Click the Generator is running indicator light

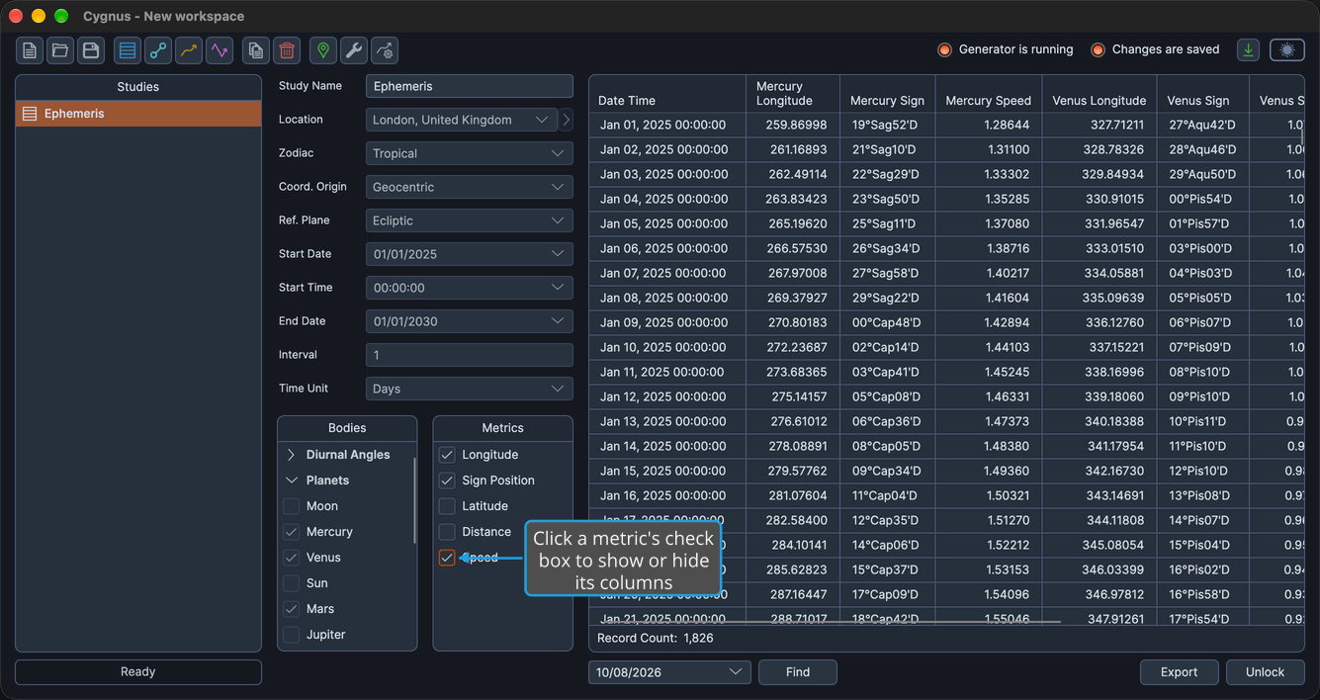coord(944,49)
